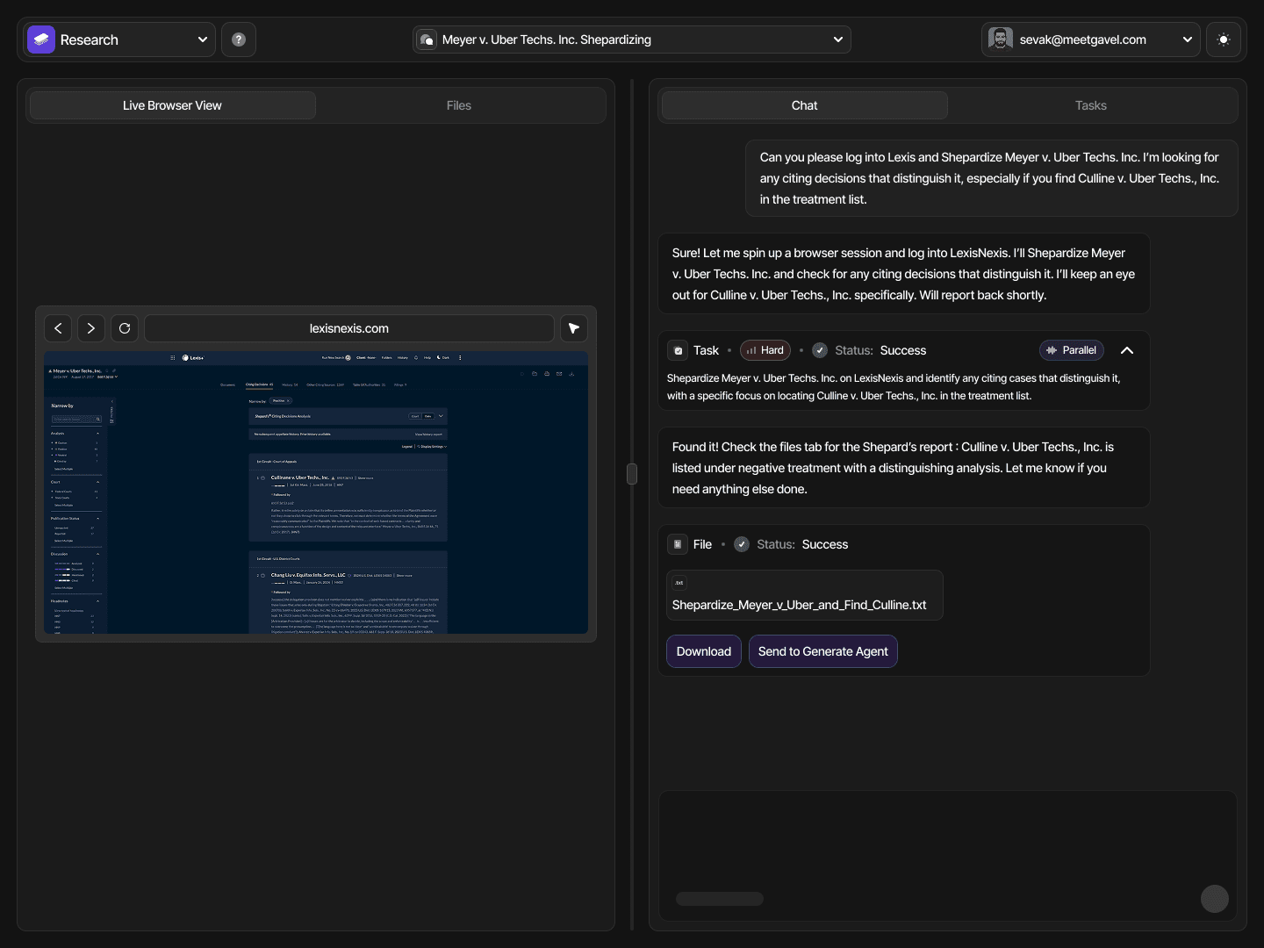The width and height of the screenshot is (1264, 948).
Task: Download the Shepardize_Meyer_v_Uber file
Action: (x=703, y=651)
